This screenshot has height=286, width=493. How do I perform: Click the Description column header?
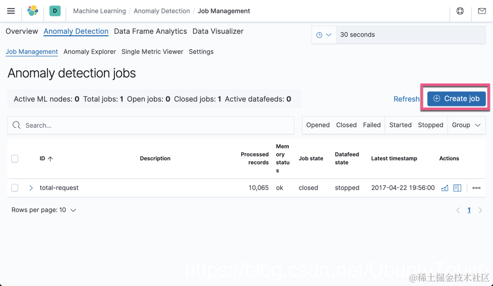(x=155, y=158)
